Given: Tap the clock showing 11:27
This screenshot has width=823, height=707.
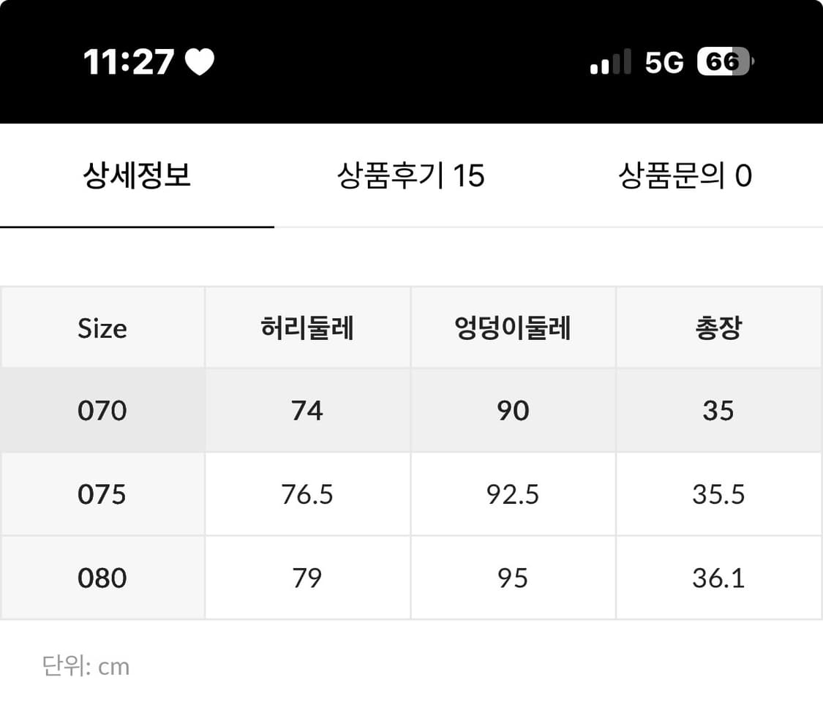Looking at the screenshot, I should click(127, 62).
